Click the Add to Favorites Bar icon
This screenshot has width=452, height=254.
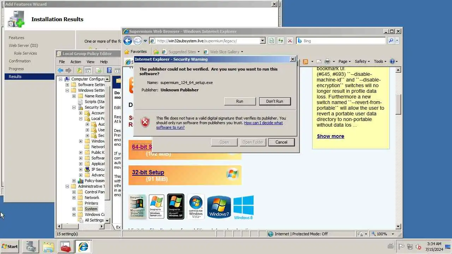point(156,52)
